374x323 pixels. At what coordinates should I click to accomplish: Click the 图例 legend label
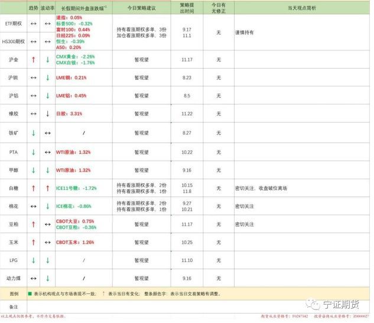(14, 293)
